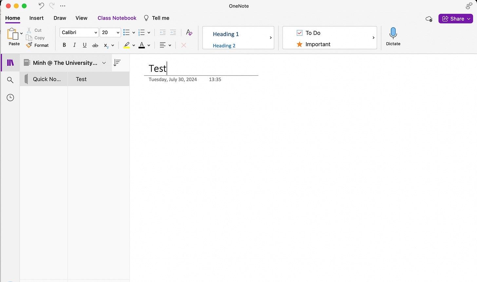477x282 pixels.
Task: Apply the Heading 1 style
Action: (226, 34)
